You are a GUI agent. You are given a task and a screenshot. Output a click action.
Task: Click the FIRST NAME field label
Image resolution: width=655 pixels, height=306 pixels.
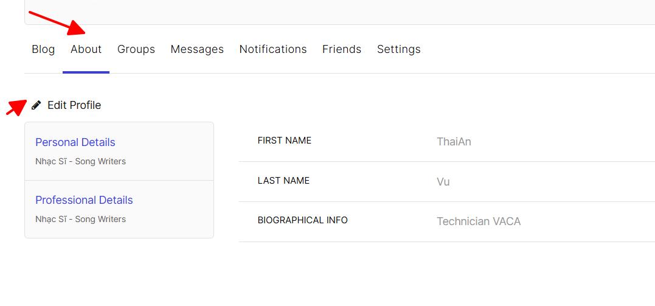[285, 141]
